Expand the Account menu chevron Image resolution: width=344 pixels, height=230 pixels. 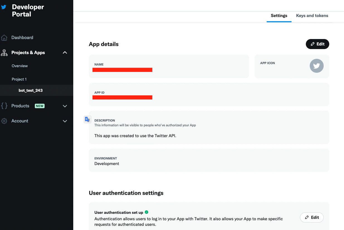65,121
